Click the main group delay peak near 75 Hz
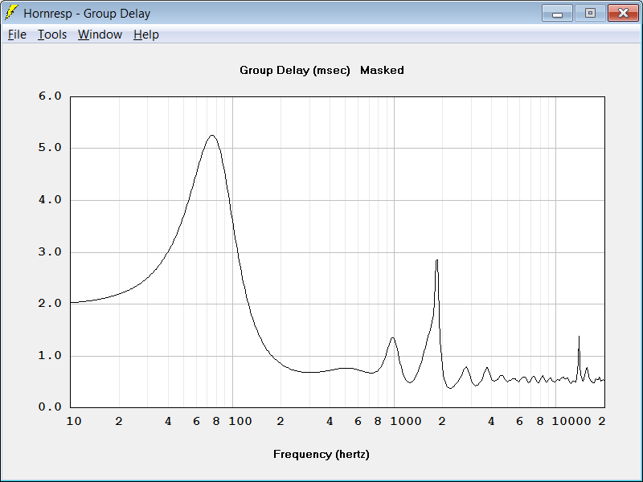Viewport: 643px width, 482px height. pyautogui.click(x=212, y=136)
